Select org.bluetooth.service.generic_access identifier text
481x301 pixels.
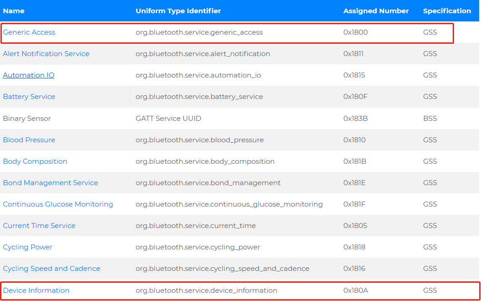click(200, 32)
